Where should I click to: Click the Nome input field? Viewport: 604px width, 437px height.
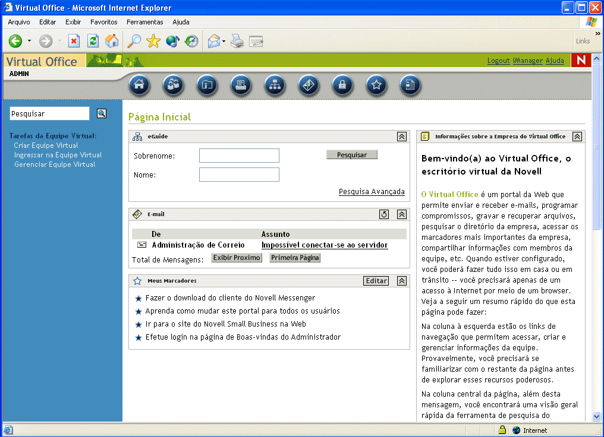click(x=239, y=175)
